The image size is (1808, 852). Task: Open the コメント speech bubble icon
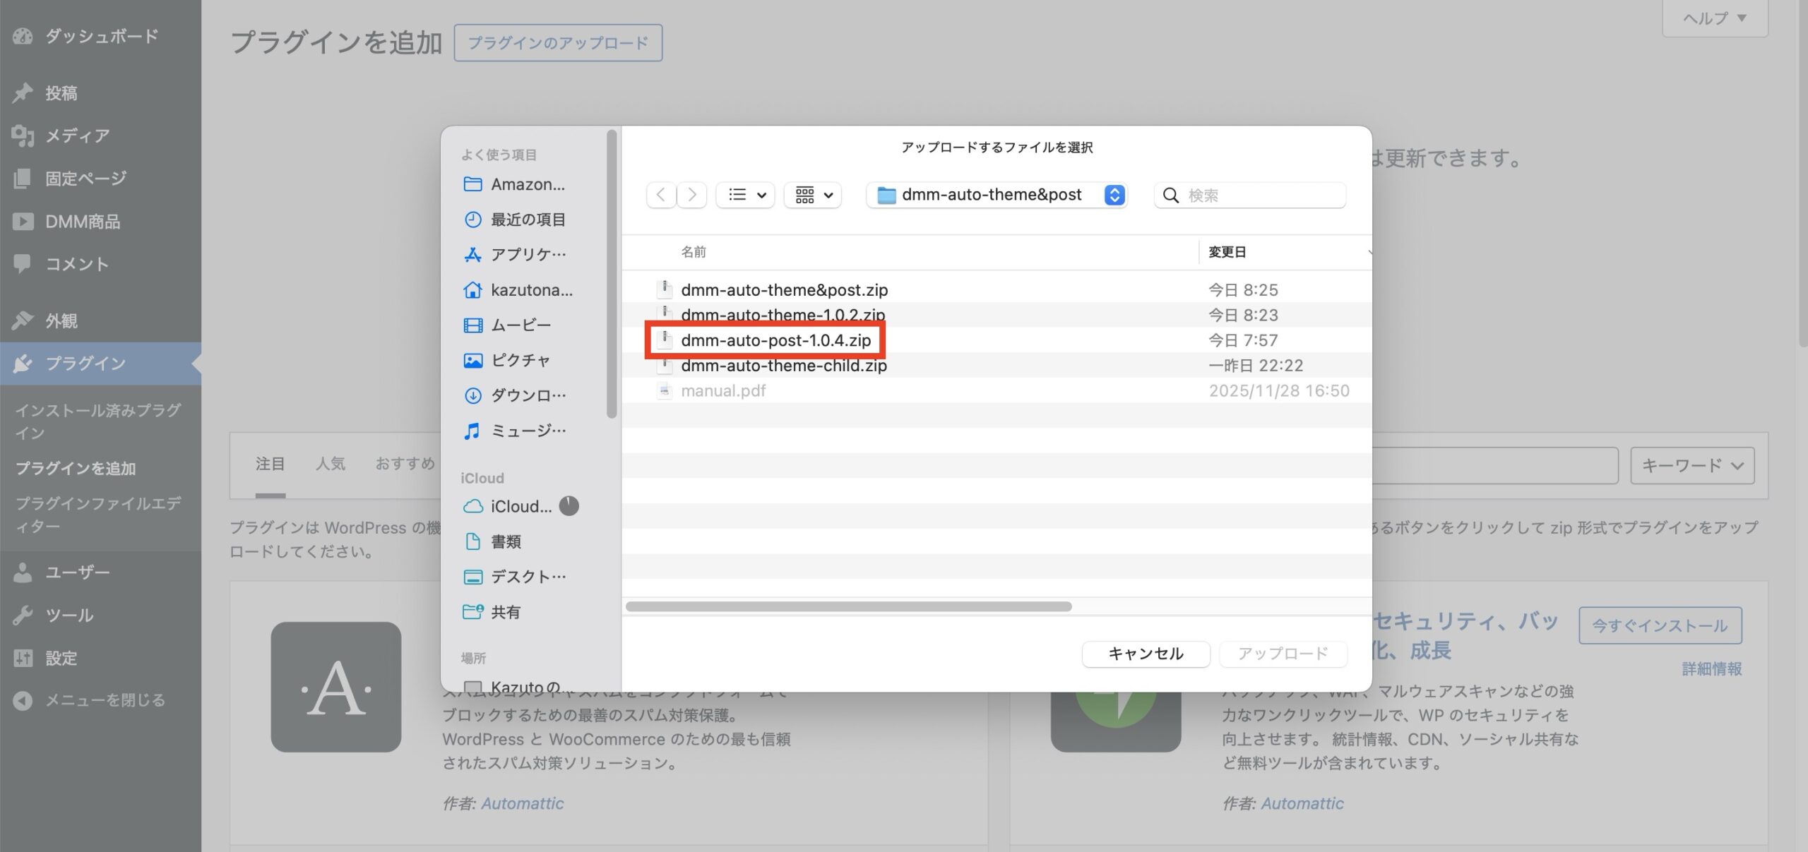[x=23, y=263]
